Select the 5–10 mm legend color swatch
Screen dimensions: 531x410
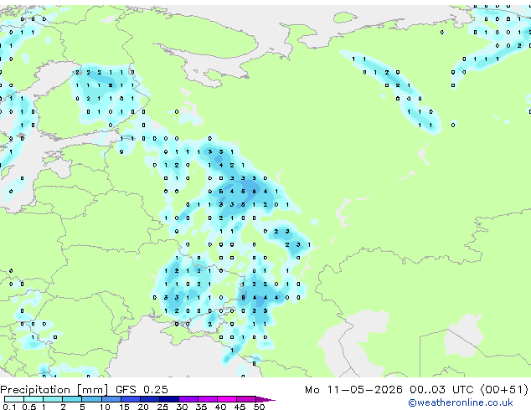[91, 399]
